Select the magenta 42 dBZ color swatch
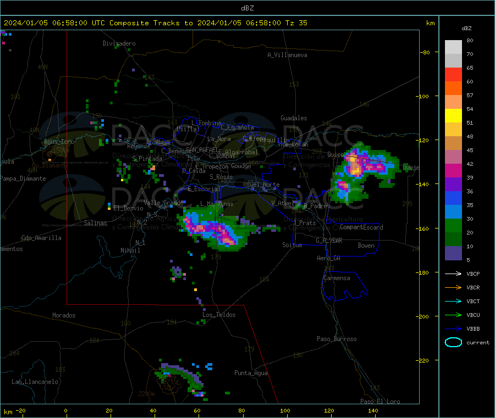 [x=453, y=170]
